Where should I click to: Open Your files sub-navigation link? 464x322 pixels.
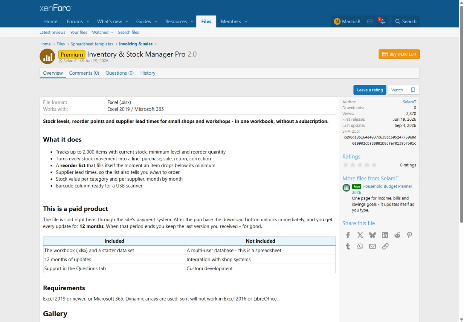[x=79, y=32]
